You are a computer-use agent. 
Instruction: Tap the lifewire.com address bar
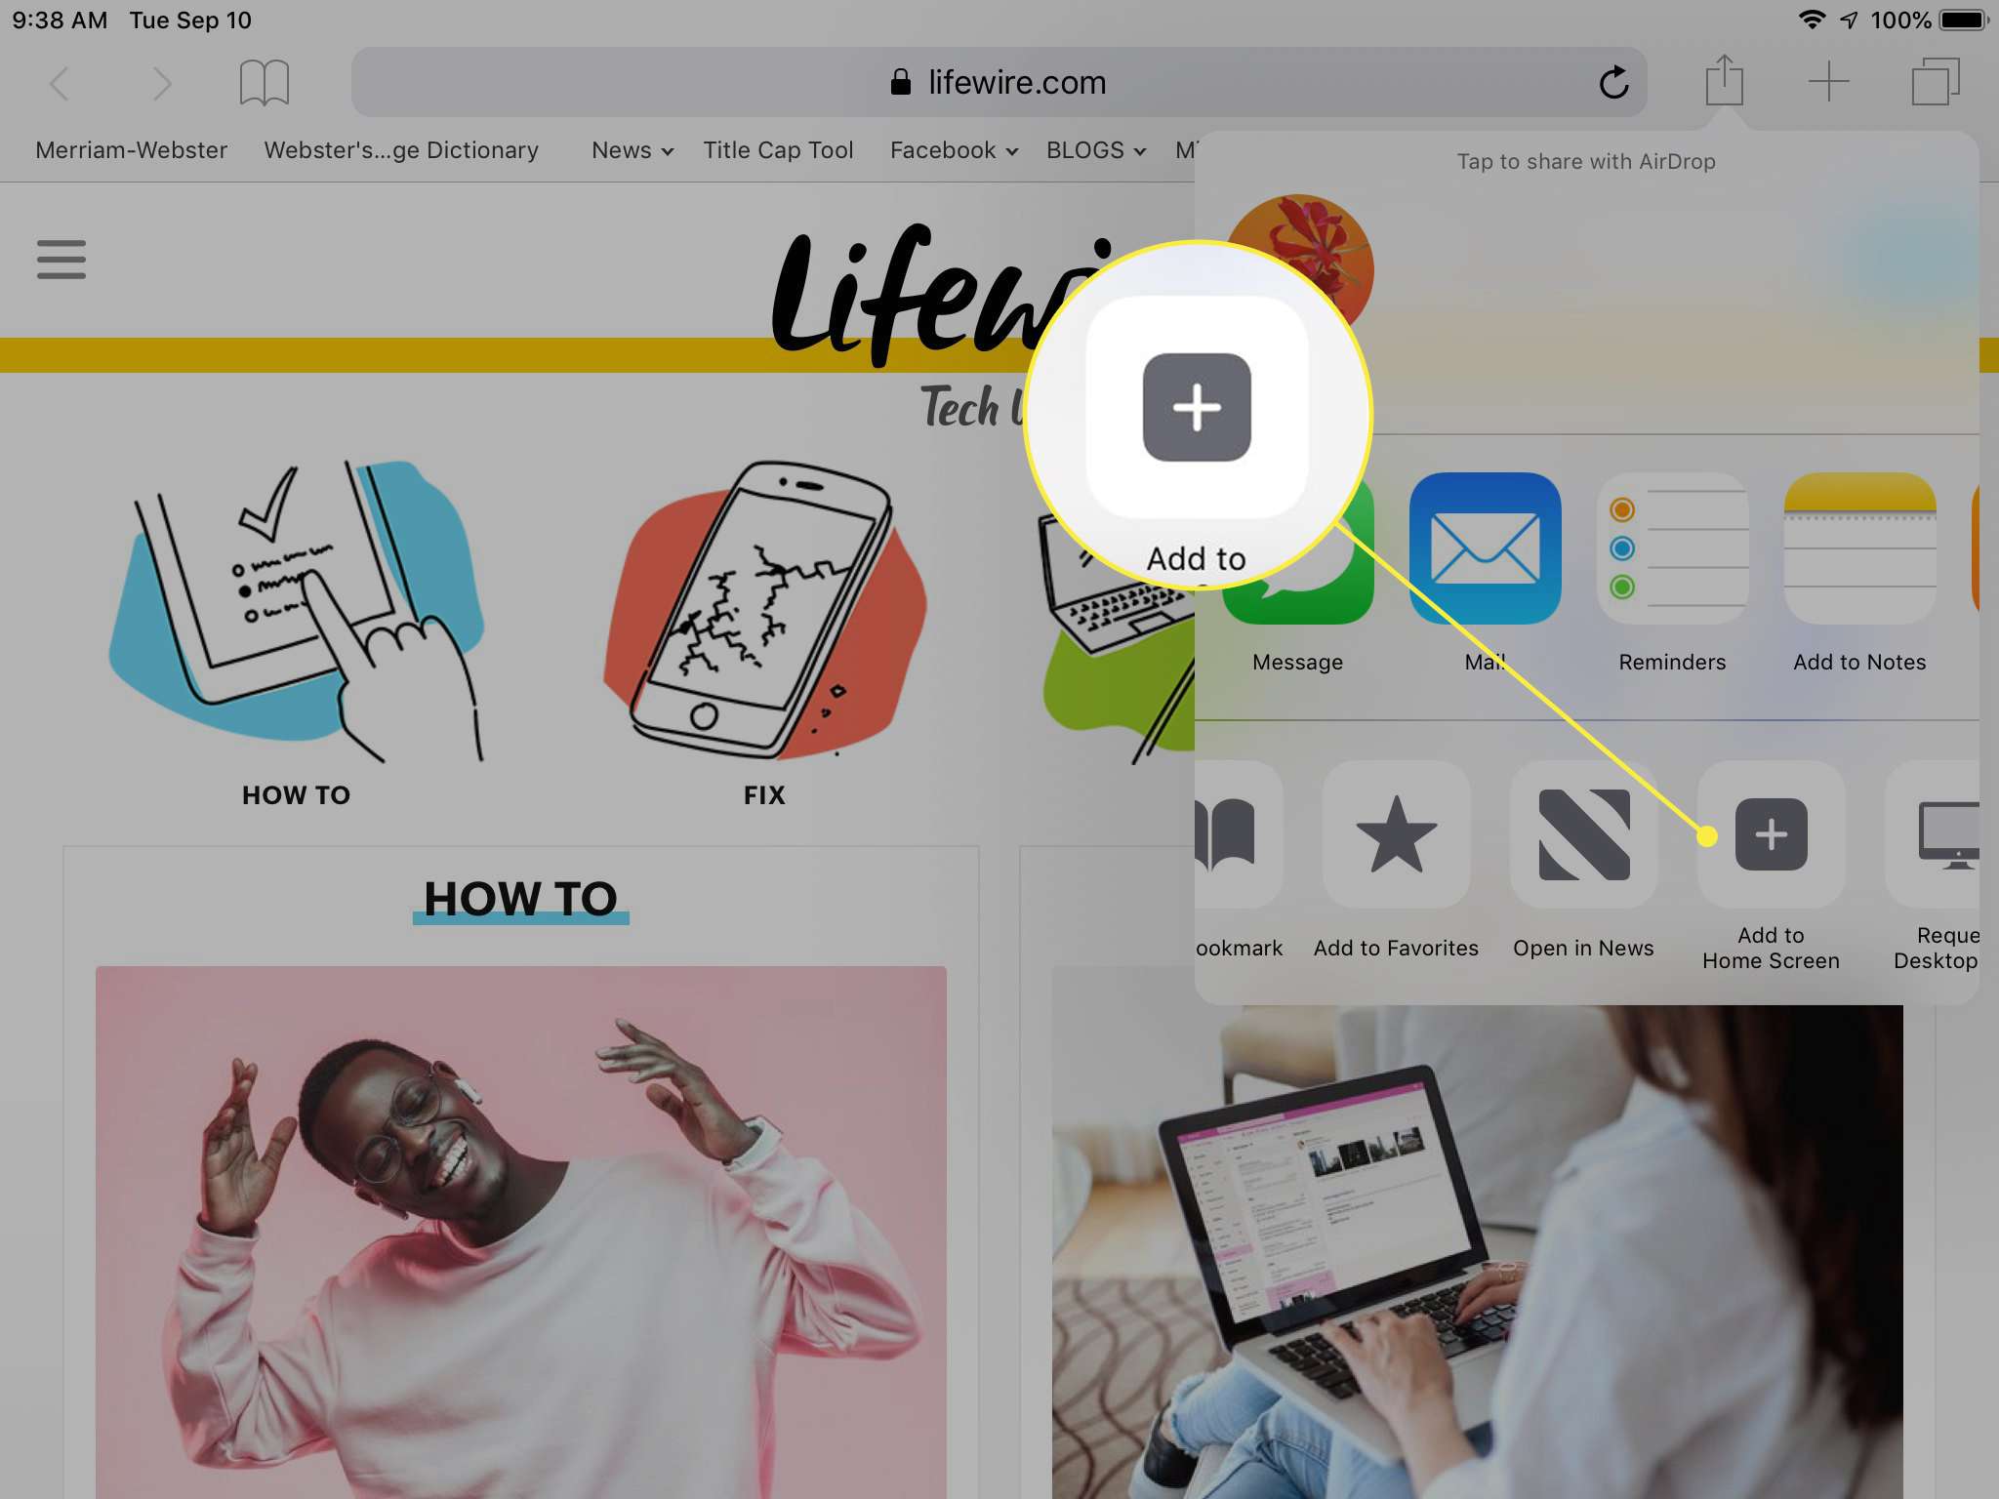(x=999, y=82)
